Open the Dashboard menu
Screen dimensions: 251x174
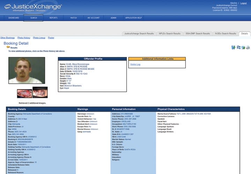14,18
